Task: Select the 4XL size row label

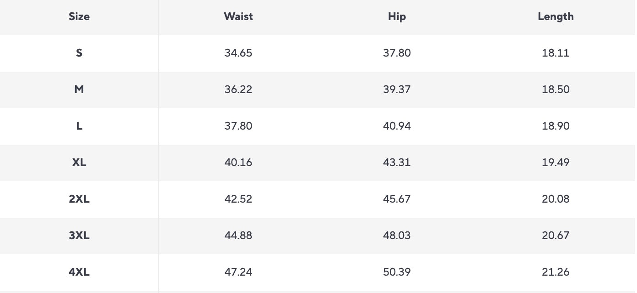Action: click(x=79, y=272)
